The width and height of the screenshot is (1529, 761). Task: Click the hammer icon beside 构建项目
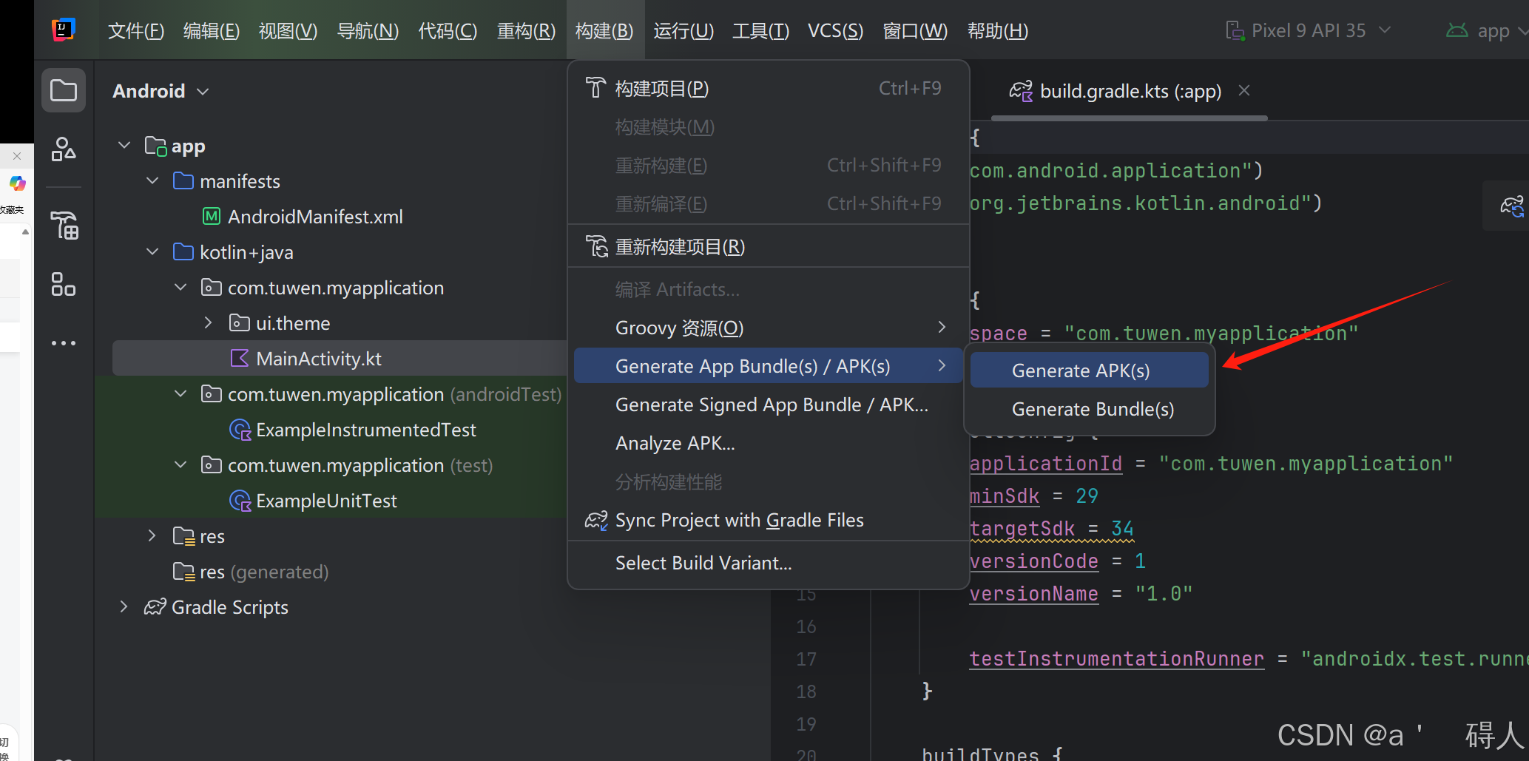click(595, 88)
